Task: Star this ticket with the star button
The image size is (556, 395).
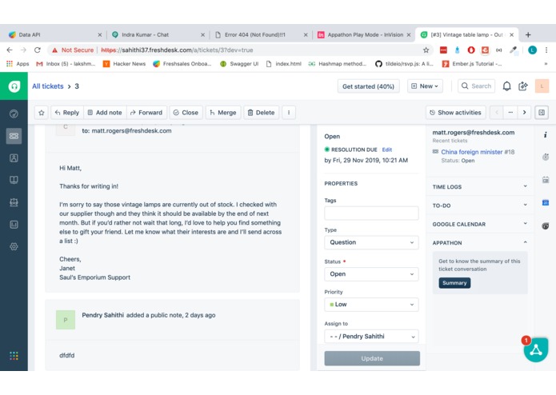Action: [x=42, y=113]
